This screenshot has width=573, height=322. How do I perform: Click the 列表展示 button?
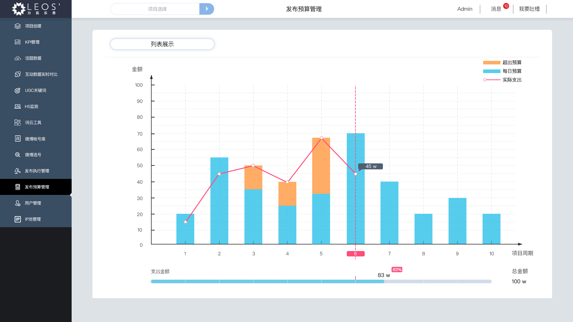[162, 44]
